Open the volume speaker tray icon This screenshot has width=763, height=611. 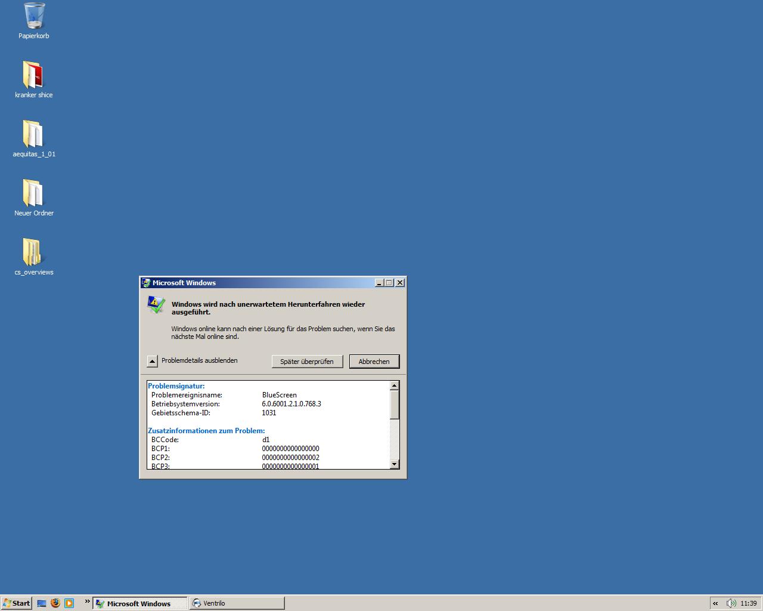point(731,603)
